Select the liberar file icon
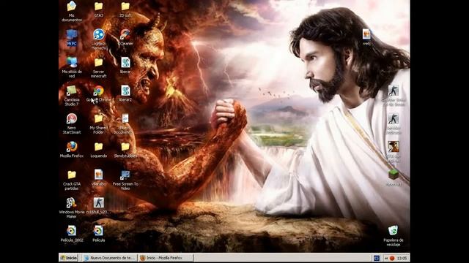 (125, 66)
